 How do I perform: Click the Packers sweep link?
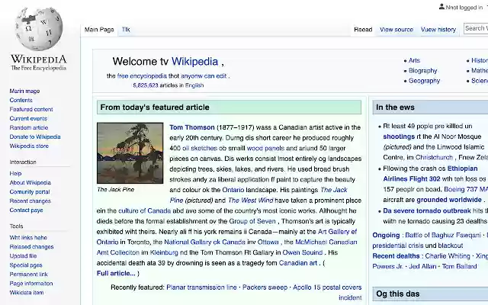click(265, 287)
